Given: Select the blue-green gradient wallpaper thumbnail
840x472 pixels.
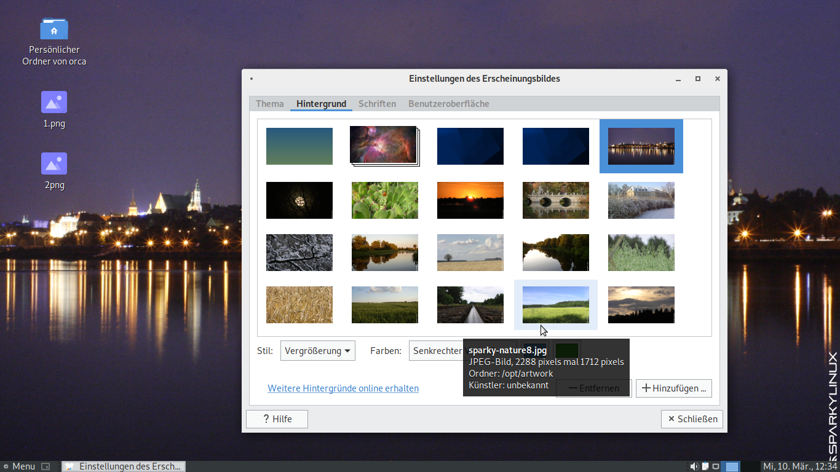Looking at the screenshot, I should tap(299, 146).
